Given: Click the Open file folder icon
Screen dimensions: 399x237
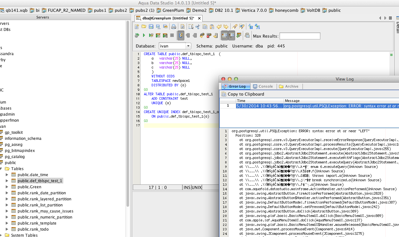Looking at the screenshot, I should [144, 27].
